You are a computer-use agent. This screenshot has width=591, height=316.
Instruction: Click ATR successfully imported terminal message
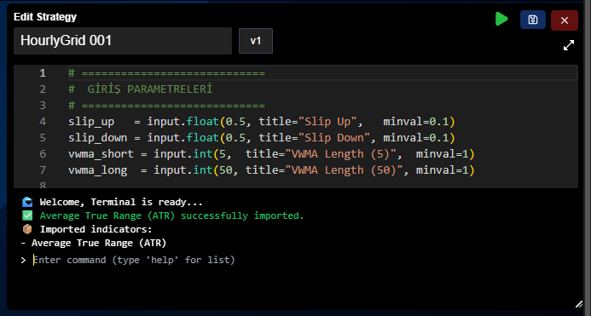coord(171,215)
